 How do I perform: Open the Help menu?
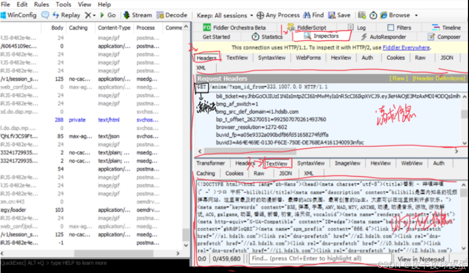click(104, 5)
